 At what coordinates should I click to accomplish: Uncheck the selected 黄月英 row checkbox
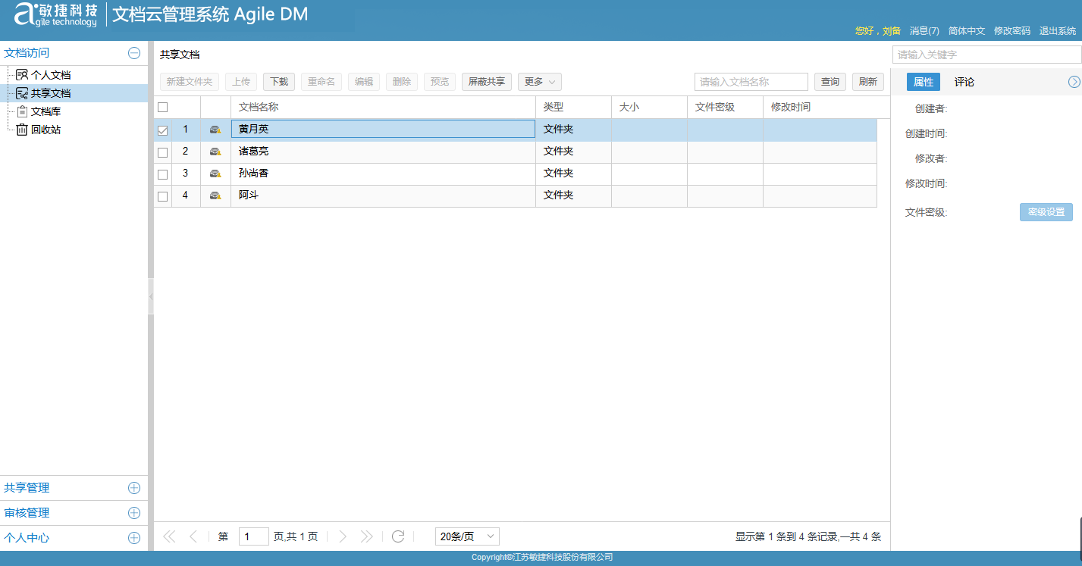pyautogui.click(x=162, y=130)
